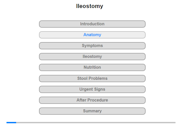182x124 pixels.
Task: Click the blue filled part of progress bar
Action: pyautogui.click(x=11, y=122)
